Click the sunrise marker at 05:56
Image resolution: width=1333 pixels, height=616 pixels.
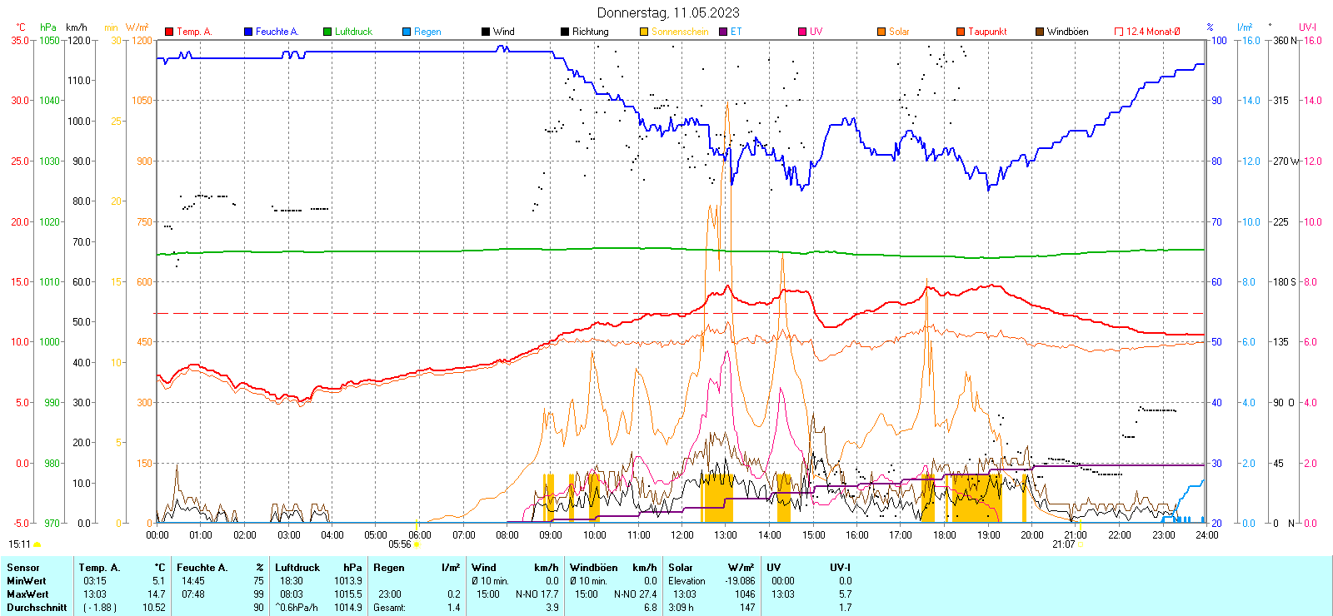click(x=417, y=544)
